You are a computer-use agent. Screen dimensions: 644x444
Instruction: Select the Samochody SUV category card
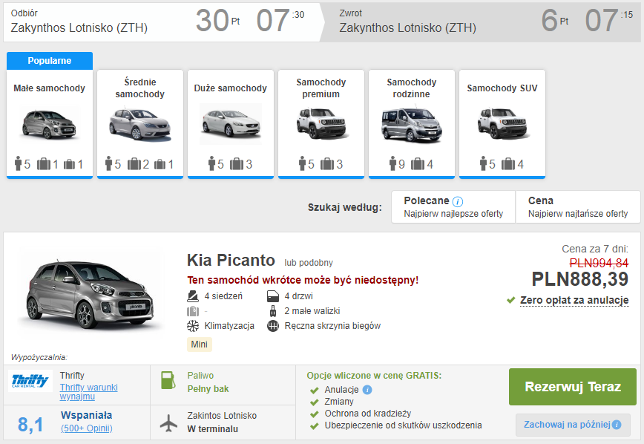502,124
